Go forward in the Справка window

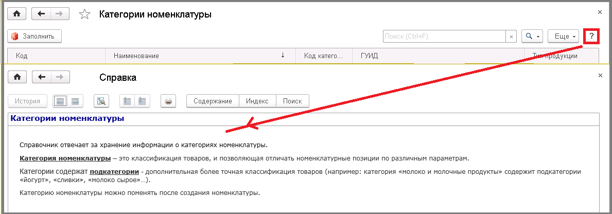(60, 77)
